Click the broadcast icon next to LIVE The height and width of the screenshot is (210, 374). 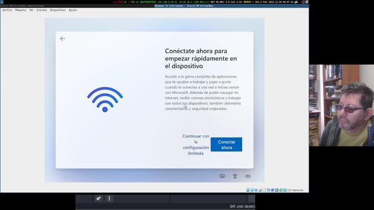(233, 206)
